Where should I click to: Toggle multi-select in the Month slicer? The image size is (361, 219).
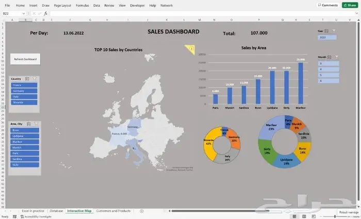[x=329, y=57]
